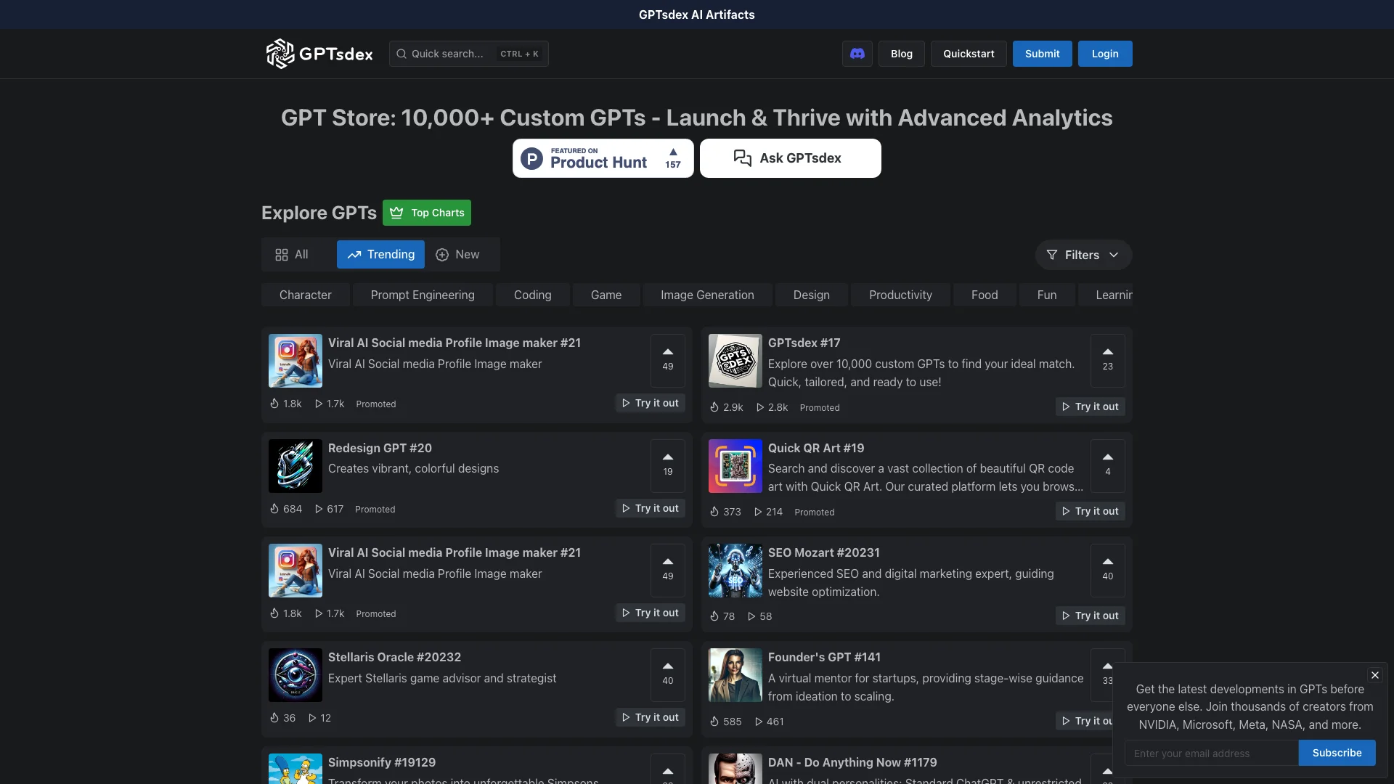Filter by Fun category
1394x784 pixels.
point(1046,295)
